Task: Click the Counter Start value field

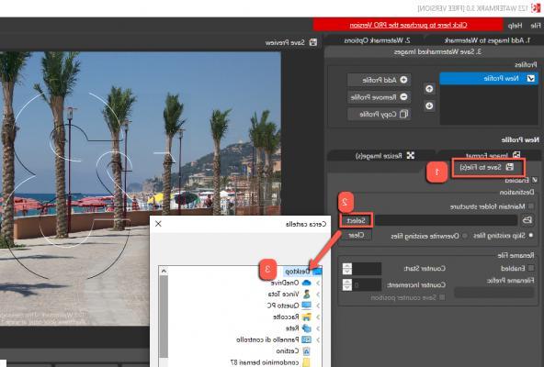Action: [x=367, y=269]
